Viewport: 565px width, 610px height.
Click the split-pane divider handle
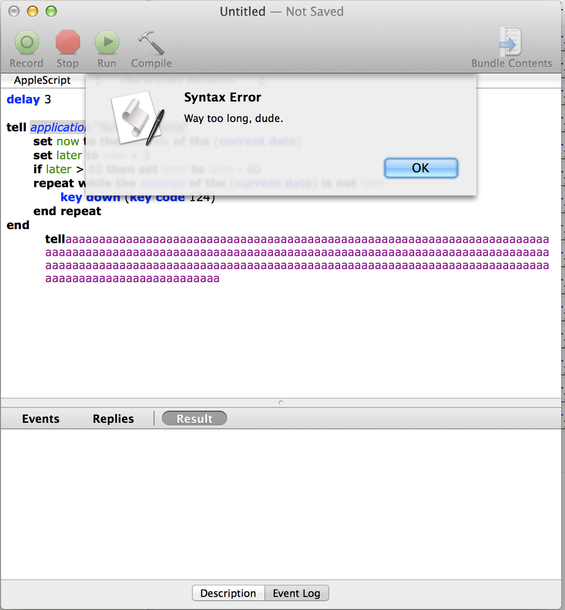(281, 403)
